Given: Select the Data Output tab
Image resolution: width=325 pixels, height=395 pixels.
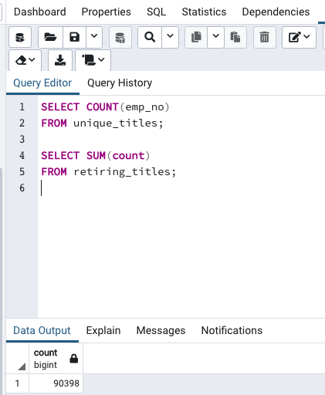Looking at the screenshot, I should pos(42,330).
